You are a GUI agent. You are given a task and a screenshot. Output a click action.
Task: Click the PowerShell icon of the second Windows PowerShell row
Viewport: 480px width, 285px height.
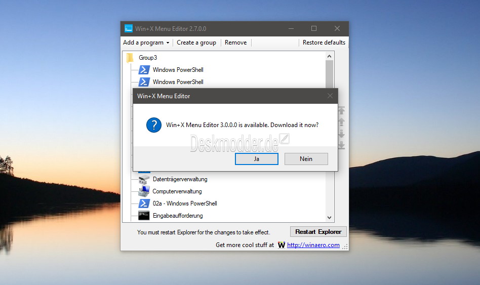(144, 82)
